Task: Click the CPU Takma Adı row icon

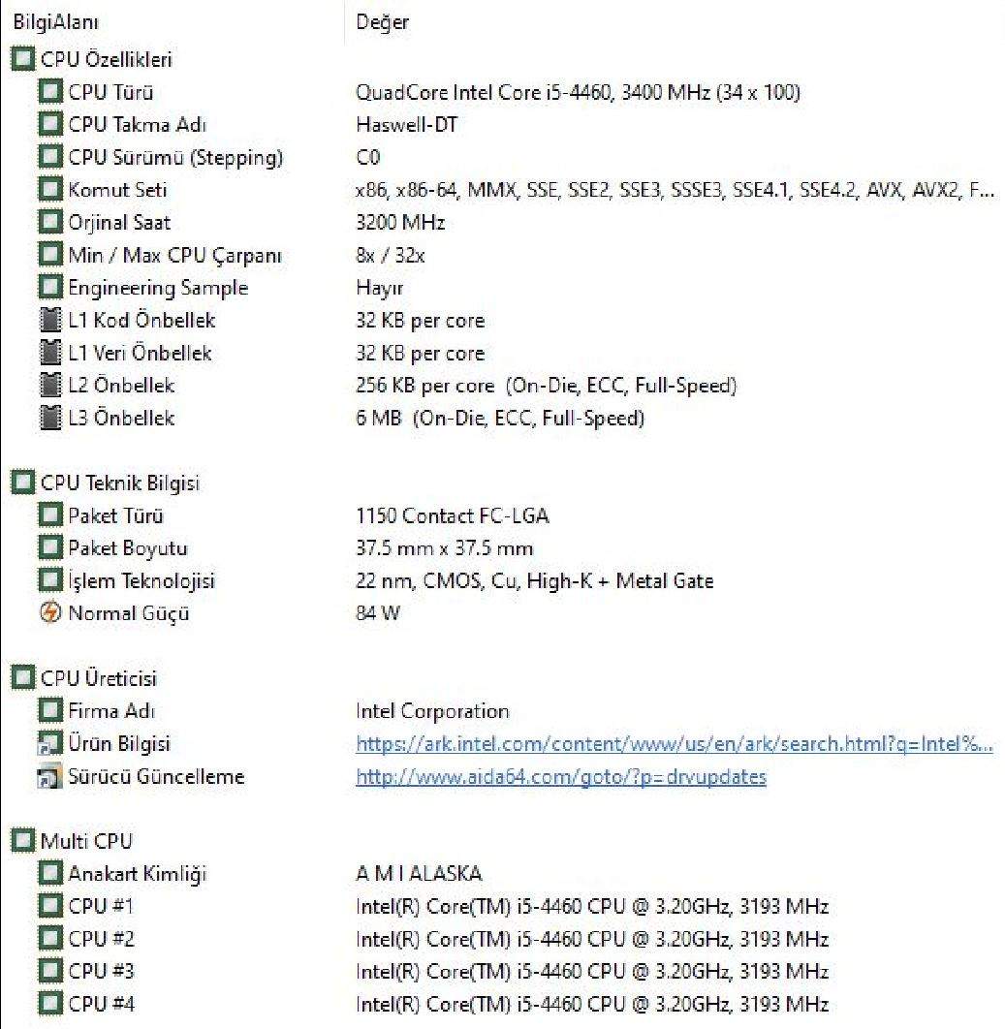Action: (x=50, y=124)
